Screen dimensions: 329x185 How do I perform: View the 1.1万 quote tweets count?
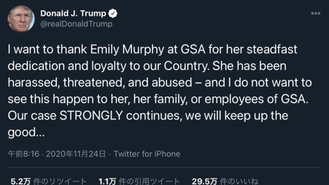click(x=107, y=181)
